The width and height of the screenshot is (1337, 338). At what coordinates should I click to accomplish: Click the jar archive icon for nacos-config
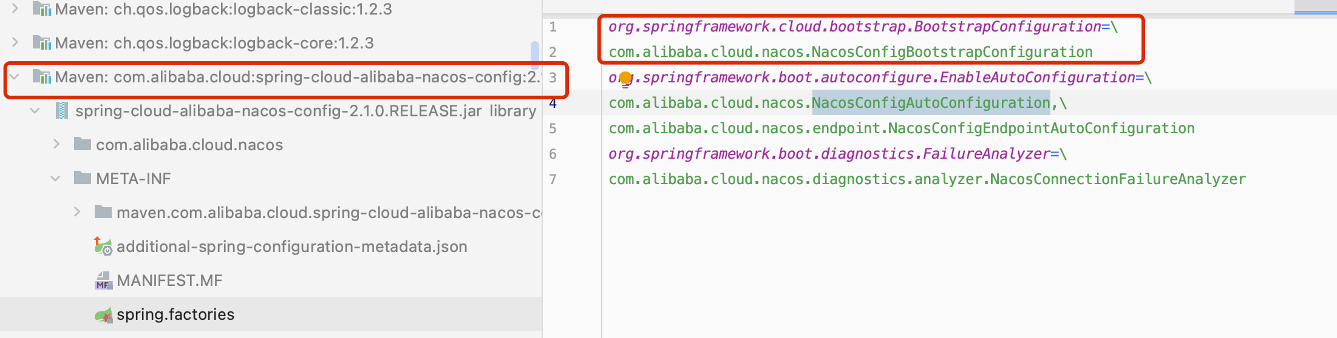click(61, 110)
